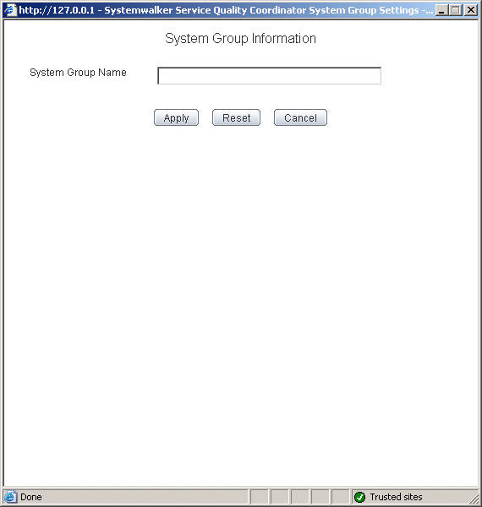Click the Trusted sites green check icon
The width and height of the screenshot is (482, 507).
[359, 497]
